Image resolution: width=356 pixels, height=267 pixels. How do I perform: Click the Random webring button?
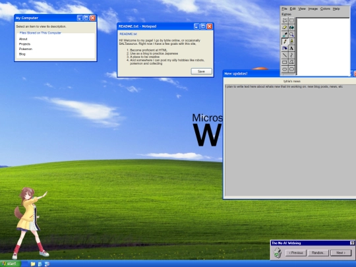click(318, 252)
